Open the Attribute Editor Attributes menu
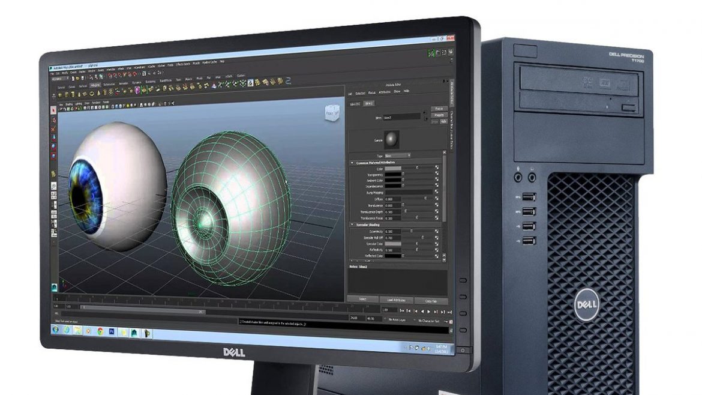 (385, 92)
